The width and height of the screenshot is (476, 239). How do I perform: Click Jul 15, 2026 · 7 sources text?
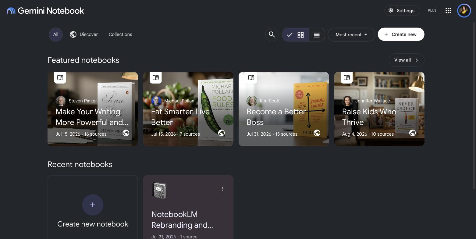176,134
